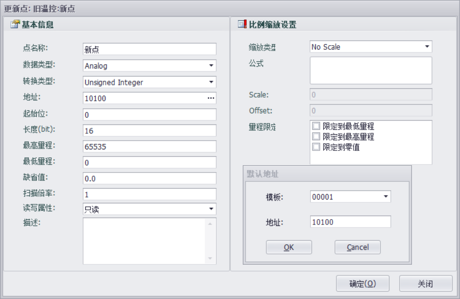Expand the 缩放类型 No Scale dropdown
Image resolution: width=460 pixels, height=299 pixels.
point(427,47)
